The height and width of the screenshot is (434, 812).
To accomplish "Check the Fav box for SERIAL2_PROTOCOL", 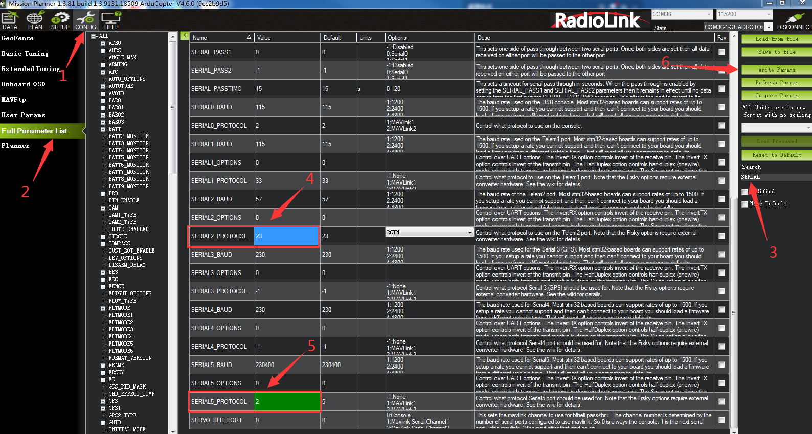I will pos(721,236).
